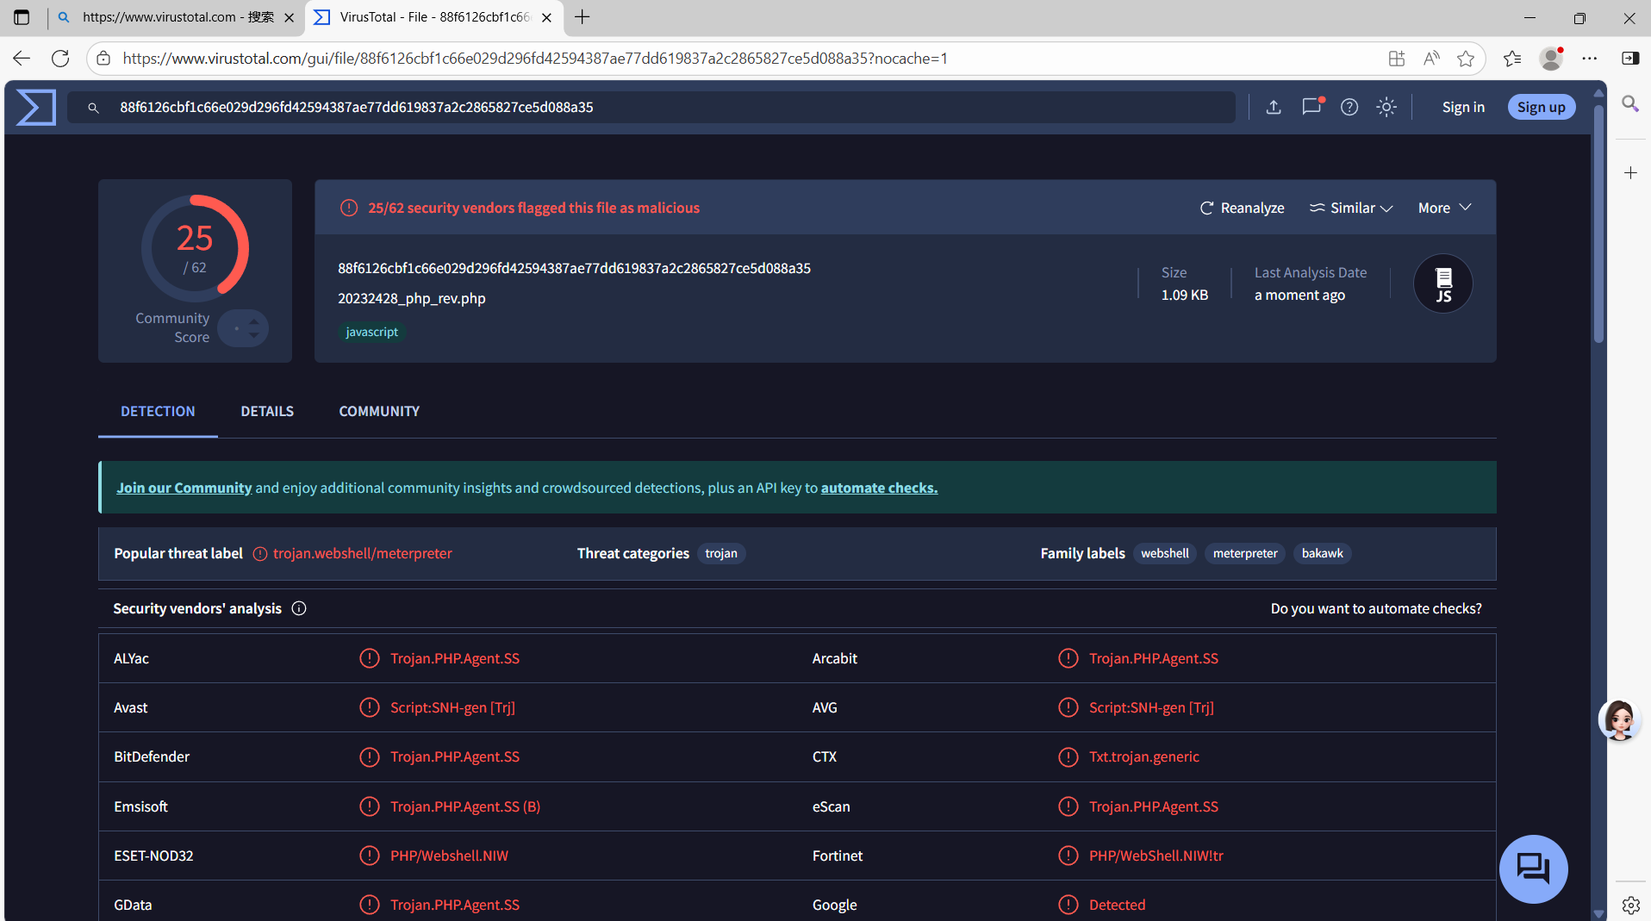
Task: Click the assistant avatar icon
Action: click(x=1619, y=720)
